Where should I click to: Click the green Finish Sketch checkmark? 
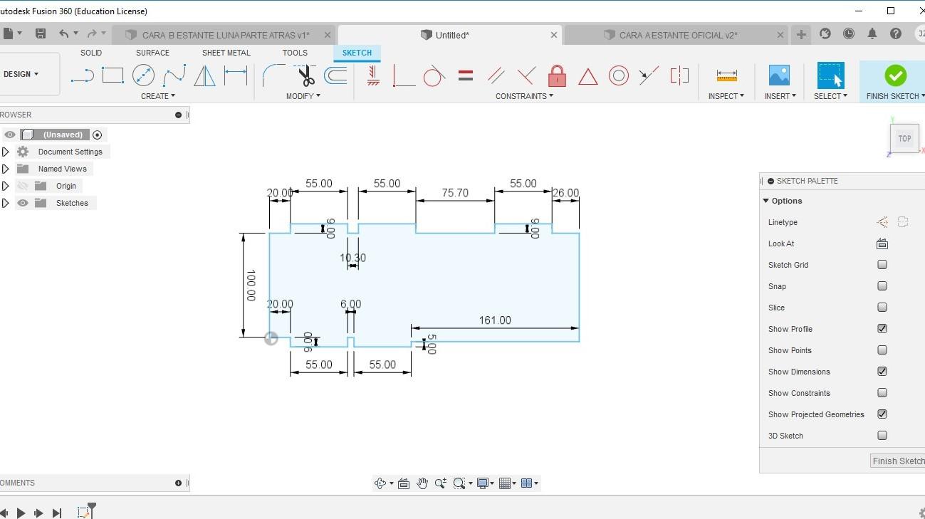[x=895, y=75]
